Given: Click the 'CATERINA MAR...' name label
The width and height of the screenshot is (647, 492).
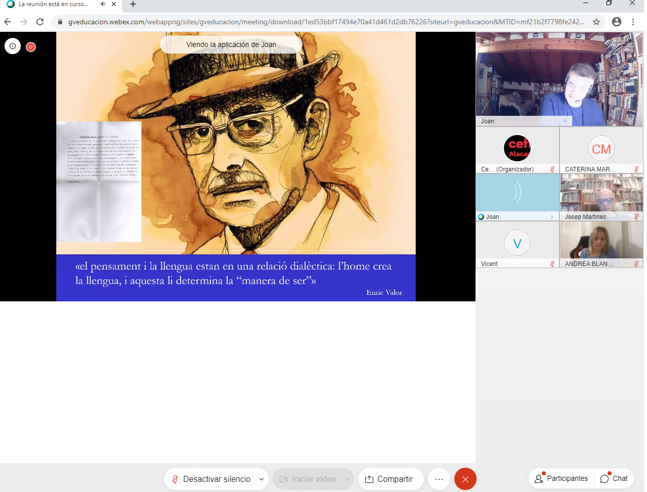Looking at the screenshot, I should tap(590, 169).
